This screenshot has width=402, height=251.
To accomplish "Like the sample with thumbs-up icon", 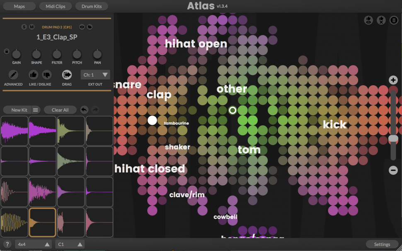I will pyautogui.click(x=33, y=75).
